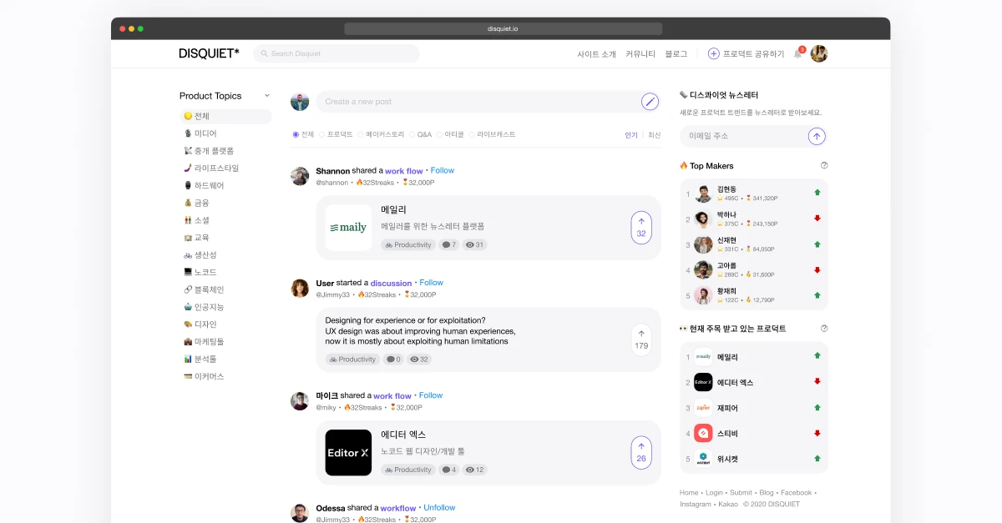Image resolution: width=1002 pixels, height=523 pixels.
Task: Click the help icon next to Top Makers
Action: coord(824,165)
